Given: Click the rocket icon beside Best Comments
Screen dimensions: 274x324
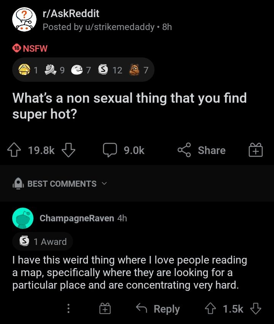Looking at the screenshot, I should pyautogui.click(x=19, y=184).
